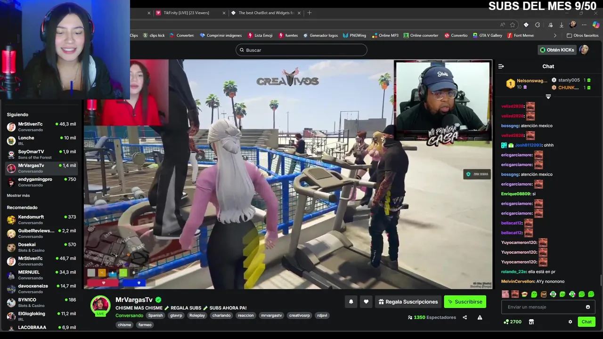Screen dimensions: 603x339
Task: Click Nelsonswag top gifter entry
Action: pyautogui.click(x=527, y=84)
